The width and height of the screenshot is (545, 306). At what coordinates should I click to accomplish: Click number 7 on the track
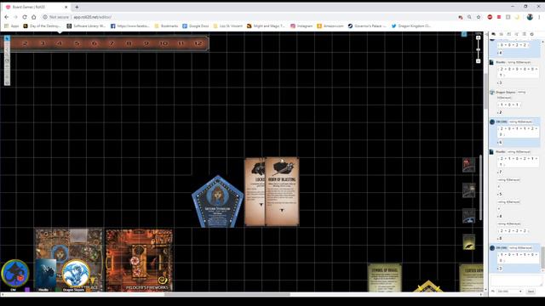tap(112, 43)
